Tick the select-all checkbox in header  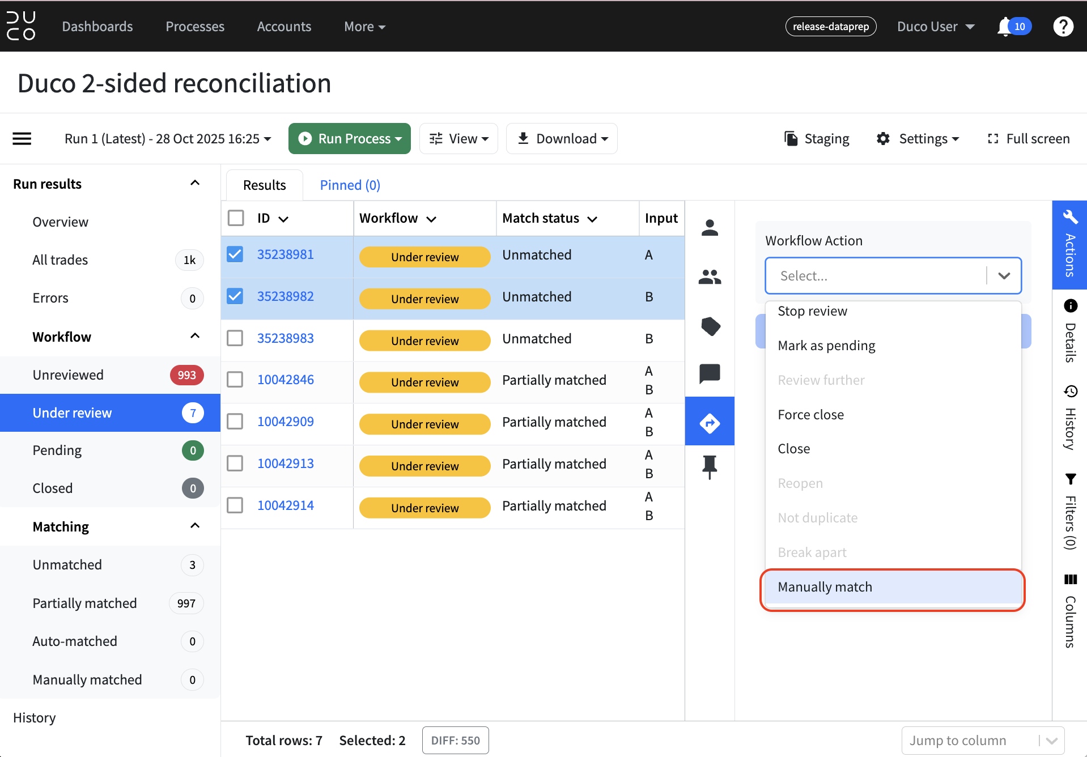click(236, 218)
